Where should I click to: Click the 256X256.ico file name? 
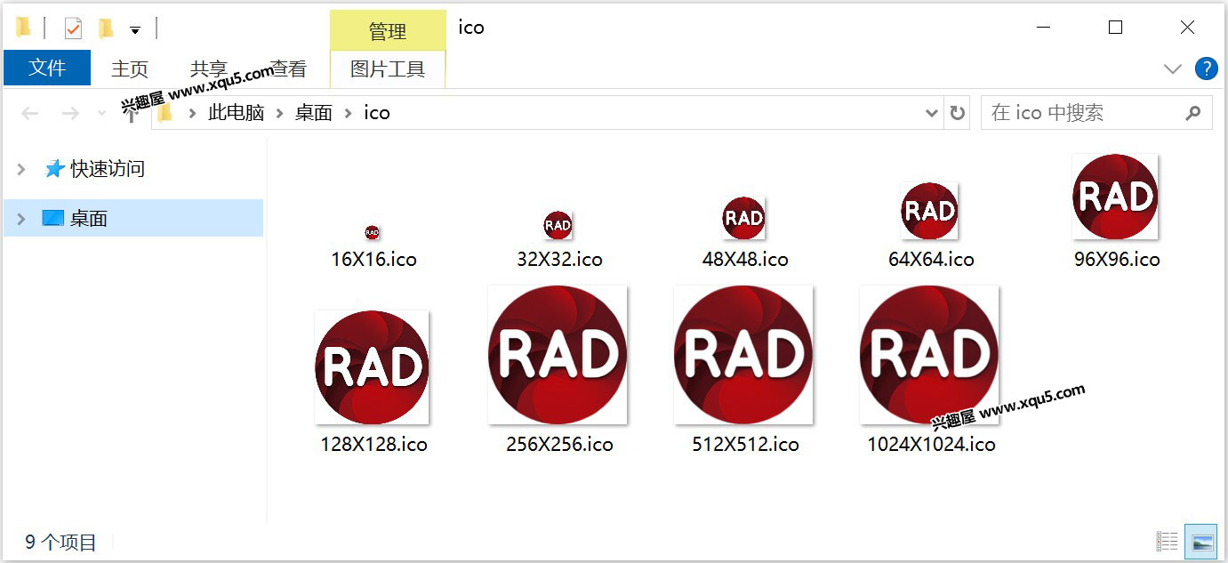559,444
